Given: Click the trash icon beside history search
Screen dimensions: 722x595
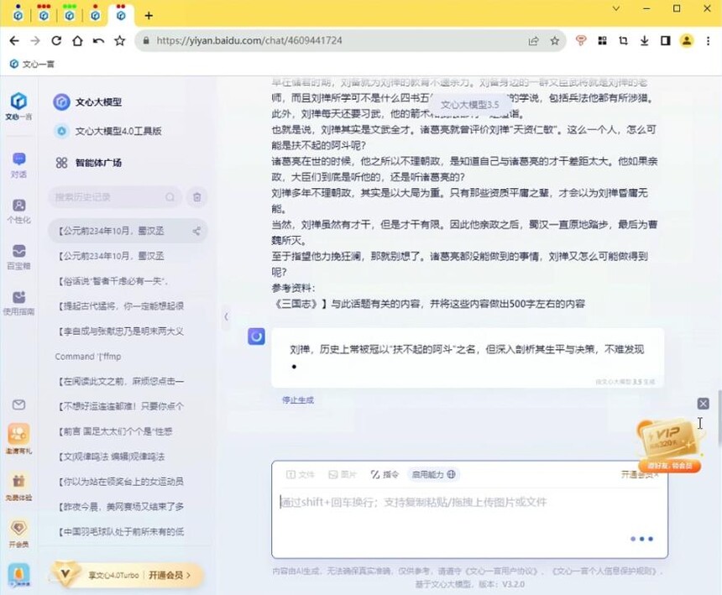Looking at the screenshot, I should click(x=196, y=197).
